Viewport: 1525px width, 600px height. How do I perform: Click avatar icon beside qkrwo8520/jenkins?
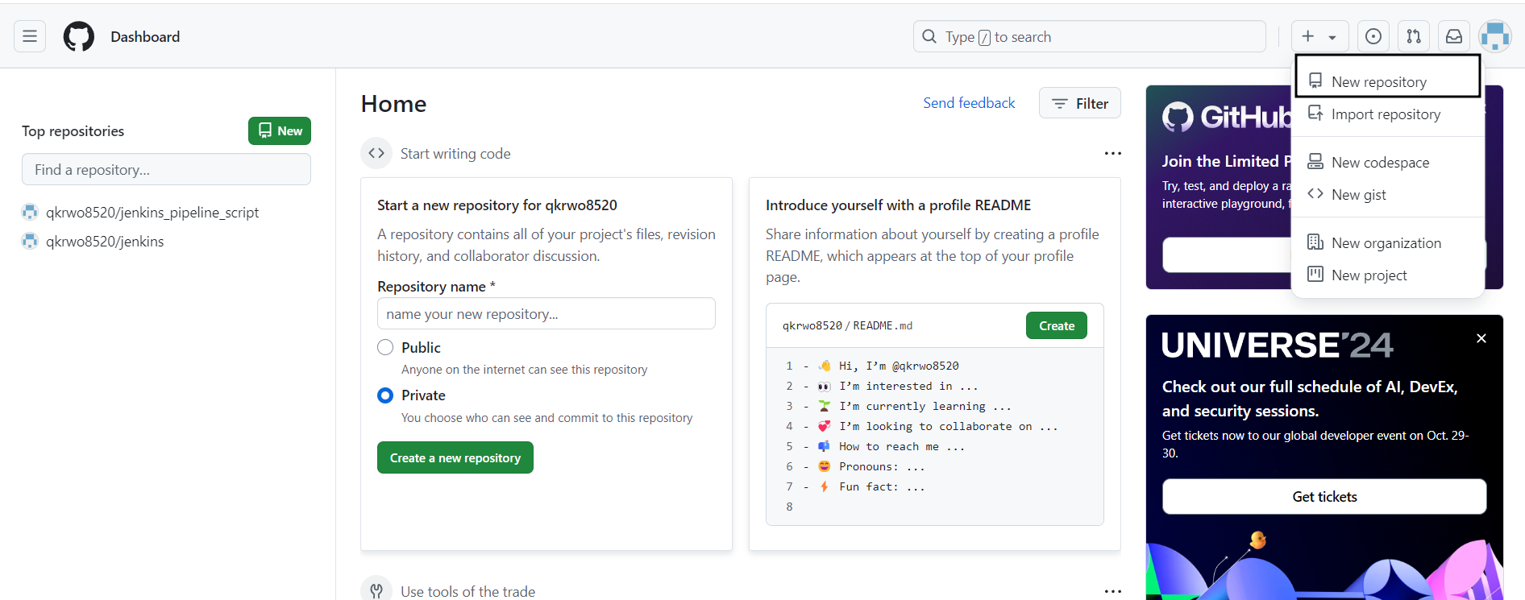pyautogui.click(x=30, y=241)
